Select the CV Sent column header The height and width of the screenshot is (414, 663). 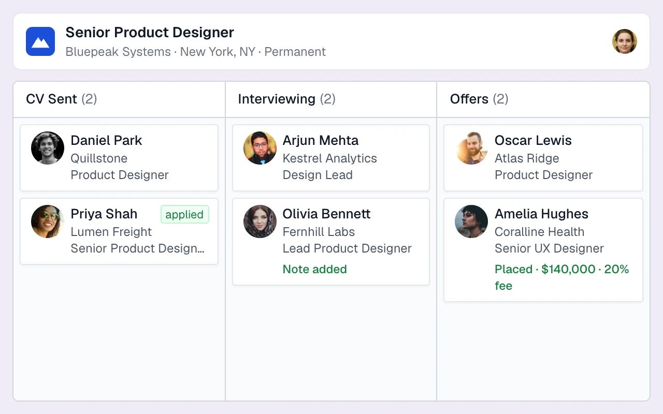click(119, 99)
